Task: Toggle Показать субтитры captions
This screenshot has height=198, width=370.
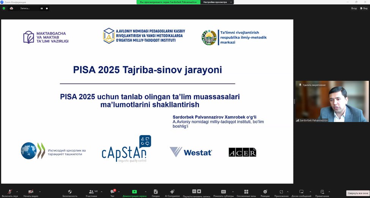Action: (223, 192)
